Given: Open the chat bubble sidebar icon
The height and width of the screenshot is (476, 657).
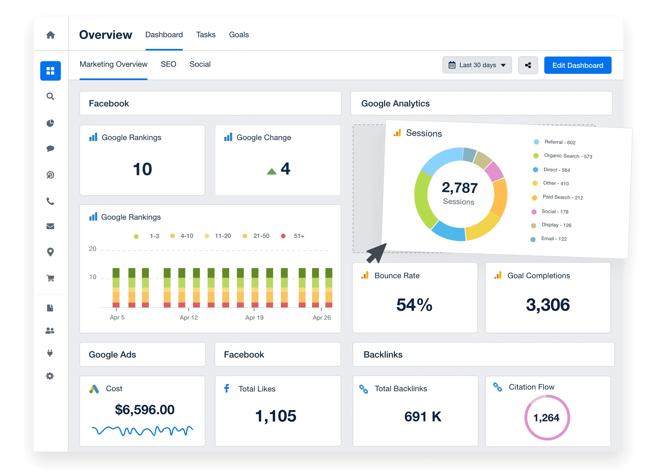Looking at the screenshot, I should click(50, 149).
